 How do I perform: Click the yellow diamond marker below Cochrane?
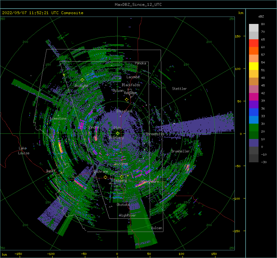[105, 177]
